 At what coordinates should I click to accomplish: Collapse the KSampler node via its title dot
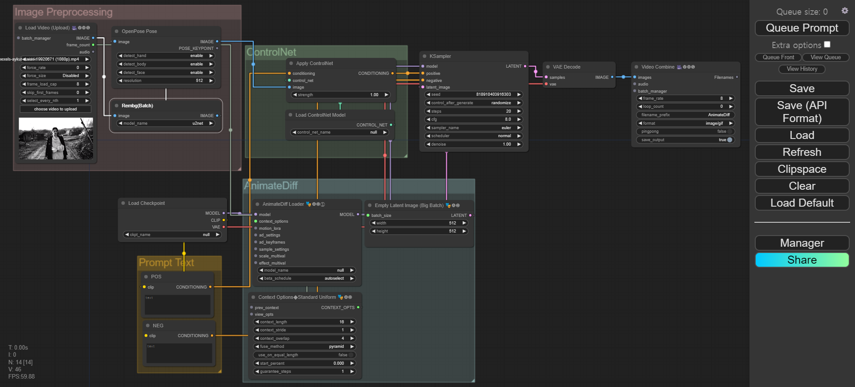424,57
